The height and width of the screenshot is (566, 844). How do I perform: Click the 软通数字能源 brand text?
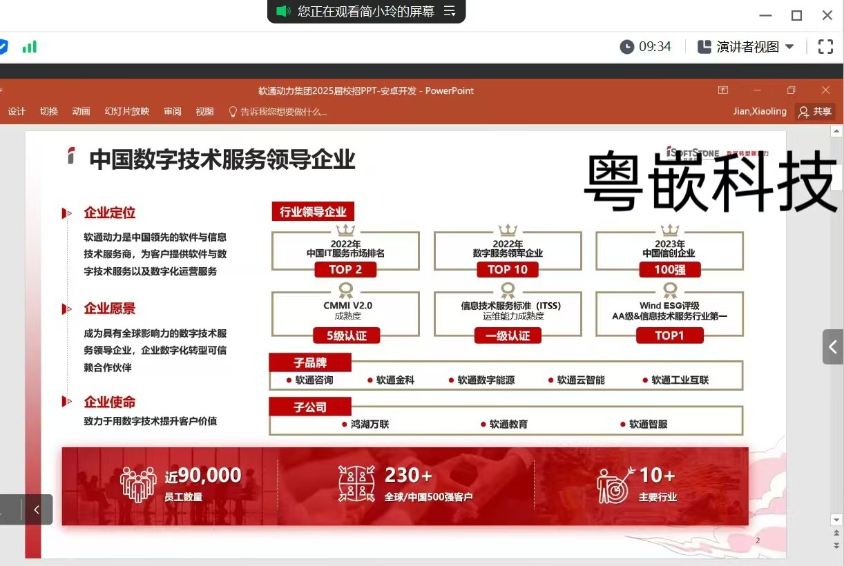(x=486, y=380)
